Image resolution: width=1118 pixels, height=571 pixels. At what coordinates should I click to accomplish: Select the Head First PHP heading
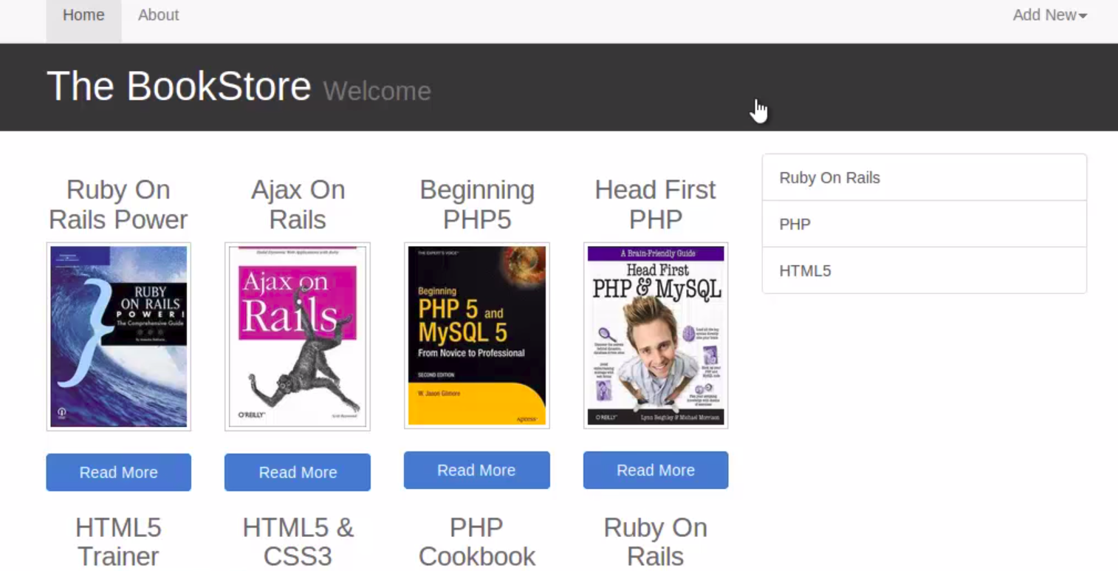click(656, 205)
